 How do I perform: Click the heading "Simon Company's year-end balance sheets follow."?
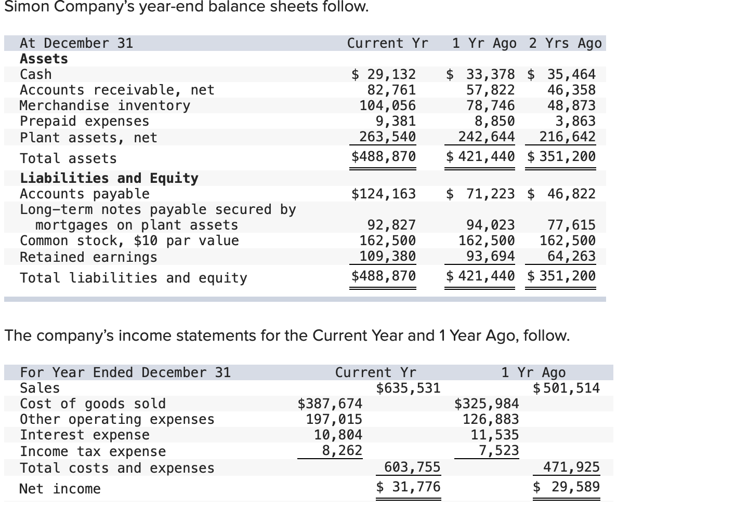point(187,7)
